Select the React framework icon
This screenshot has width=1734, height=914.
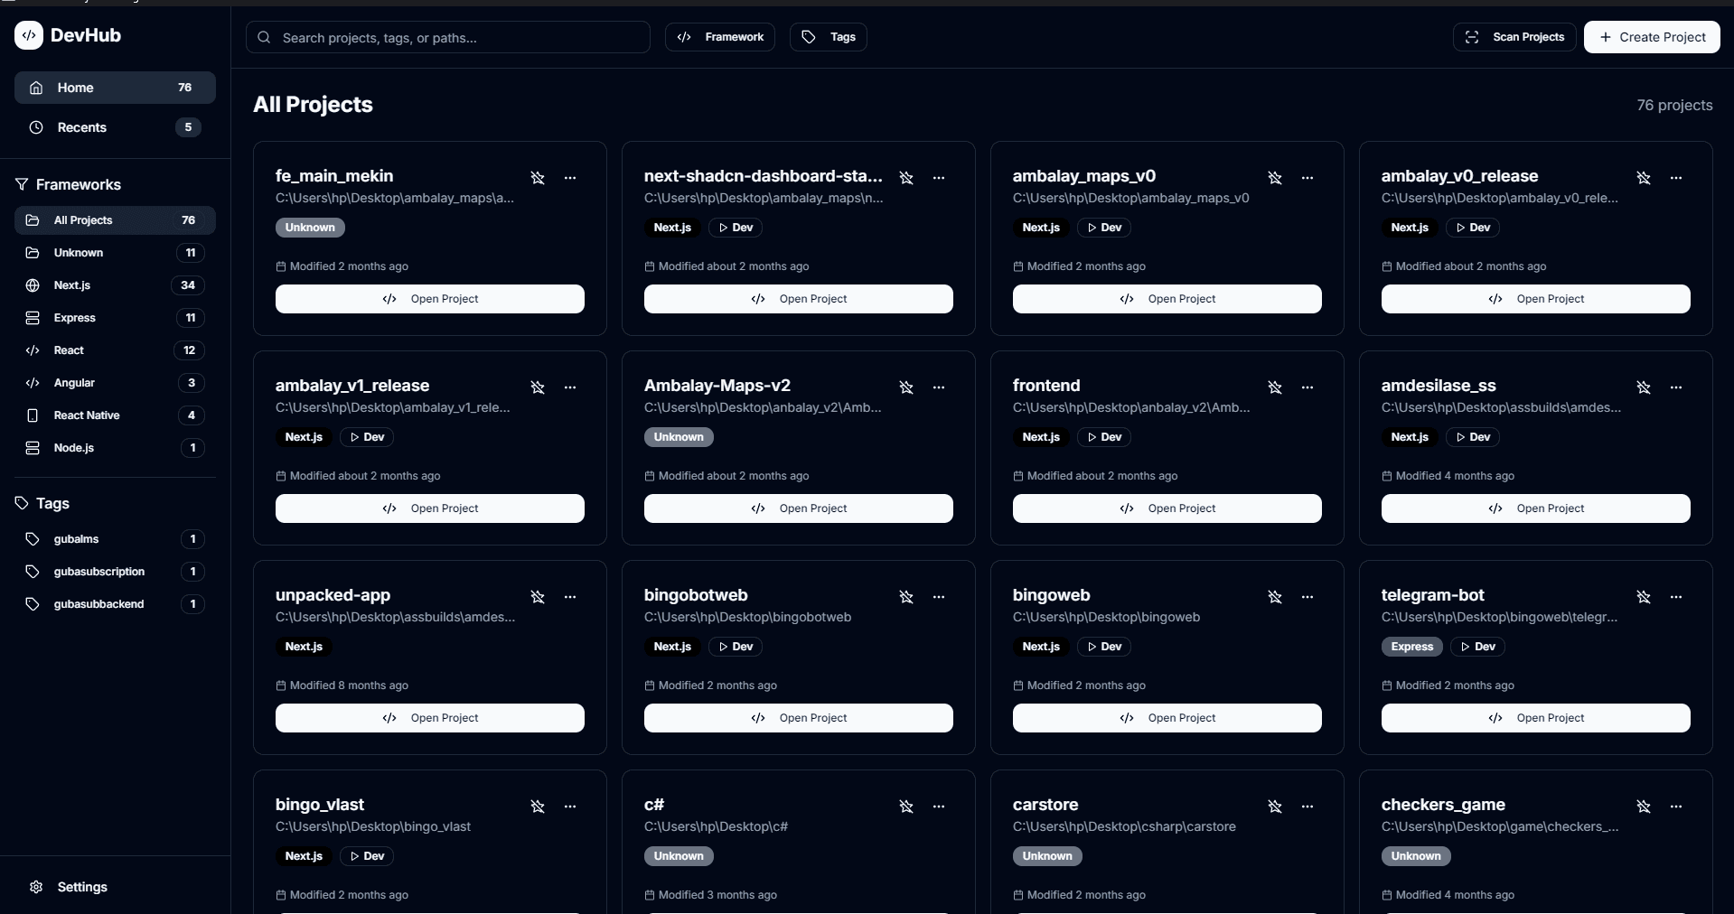pos(33,350)
